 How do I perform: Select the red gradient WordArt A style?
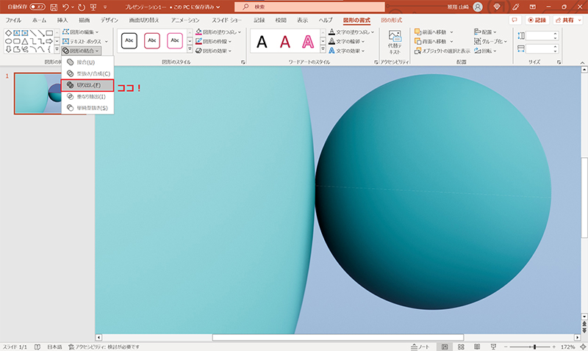(284, 43)
